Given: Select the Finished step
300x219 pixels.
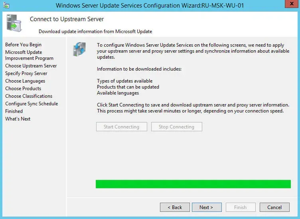Looking at the screenshot, I should point(14,111).
